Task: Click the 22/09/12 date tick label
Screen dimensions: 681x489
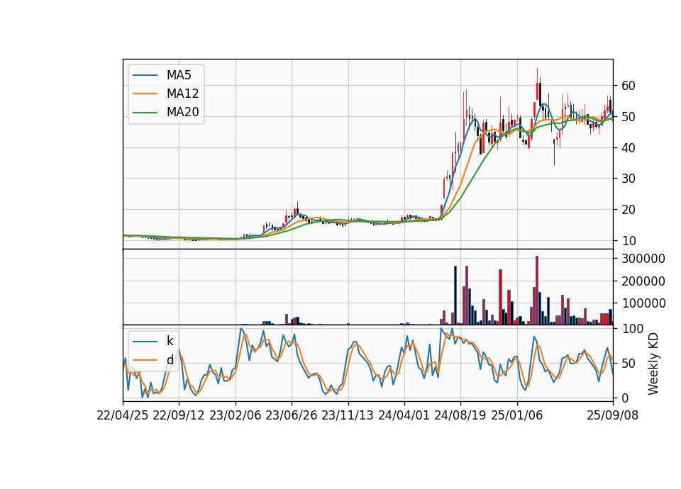Action: point(179,415)
